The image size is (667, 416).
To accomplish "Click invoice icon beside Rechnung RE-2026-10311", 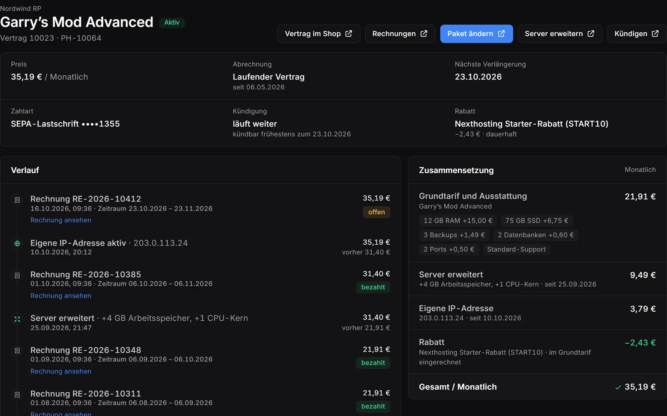I will coord(17,394).
